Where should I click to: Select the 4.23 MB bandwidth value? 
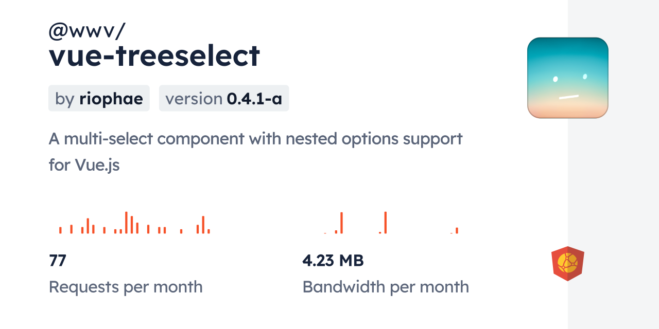tap(333, 261)
